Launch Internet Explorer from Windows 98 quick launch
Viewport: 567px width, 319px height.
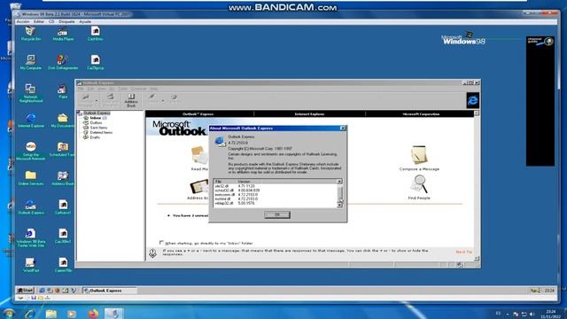tap(43, 291)
